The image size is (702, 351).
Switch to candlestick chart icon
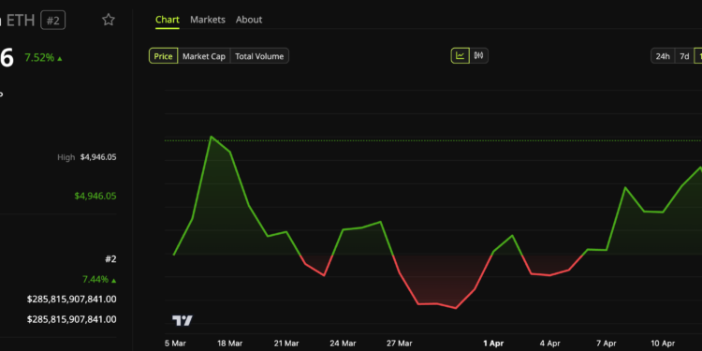pyautogui.click(x=478, y=56)
